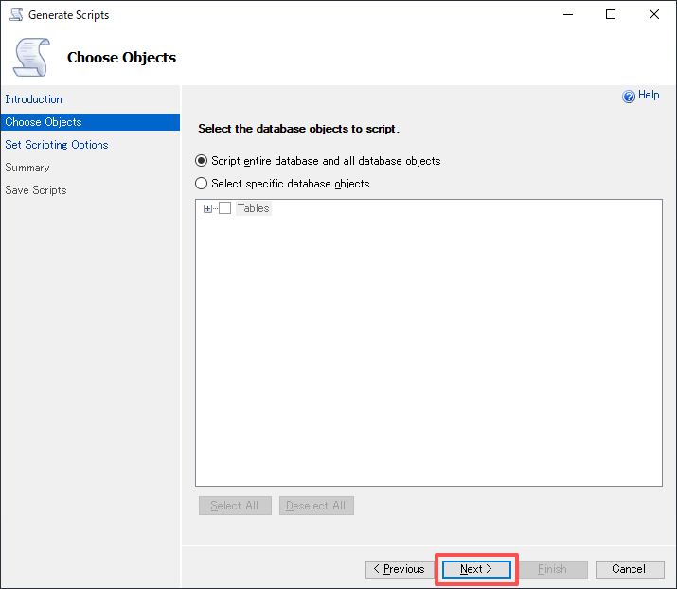Open the Help text link
The image size is (677, 589).
pyautogui.click(x=649, y=96)
